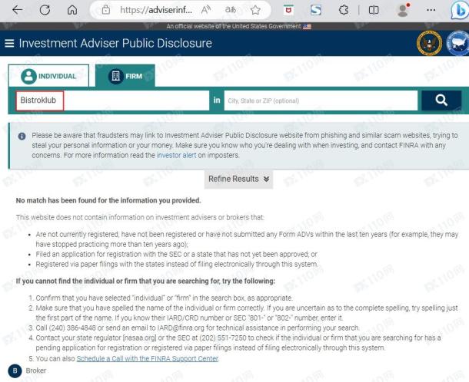
Task: Expand the Refine Results panel
Action: pyautogui.click(x=238, y=179)
